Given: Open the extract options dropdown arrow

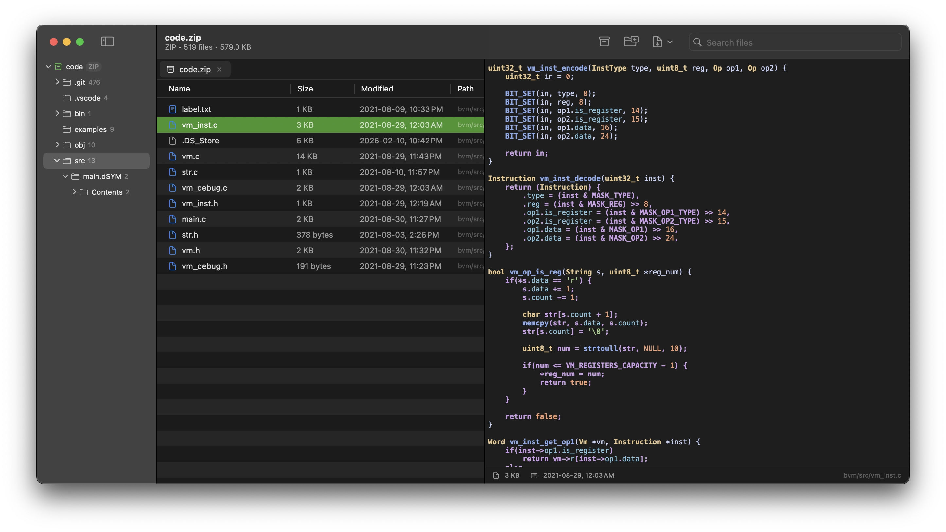Looking at the screenshot, I should pos(670,42).
